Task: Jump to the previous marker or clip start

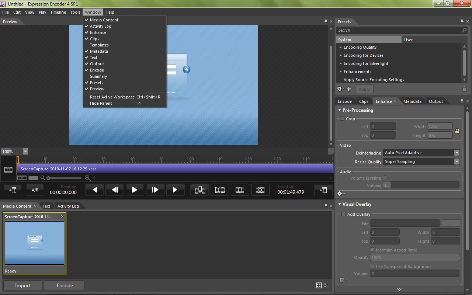Action: click(94, 190)
